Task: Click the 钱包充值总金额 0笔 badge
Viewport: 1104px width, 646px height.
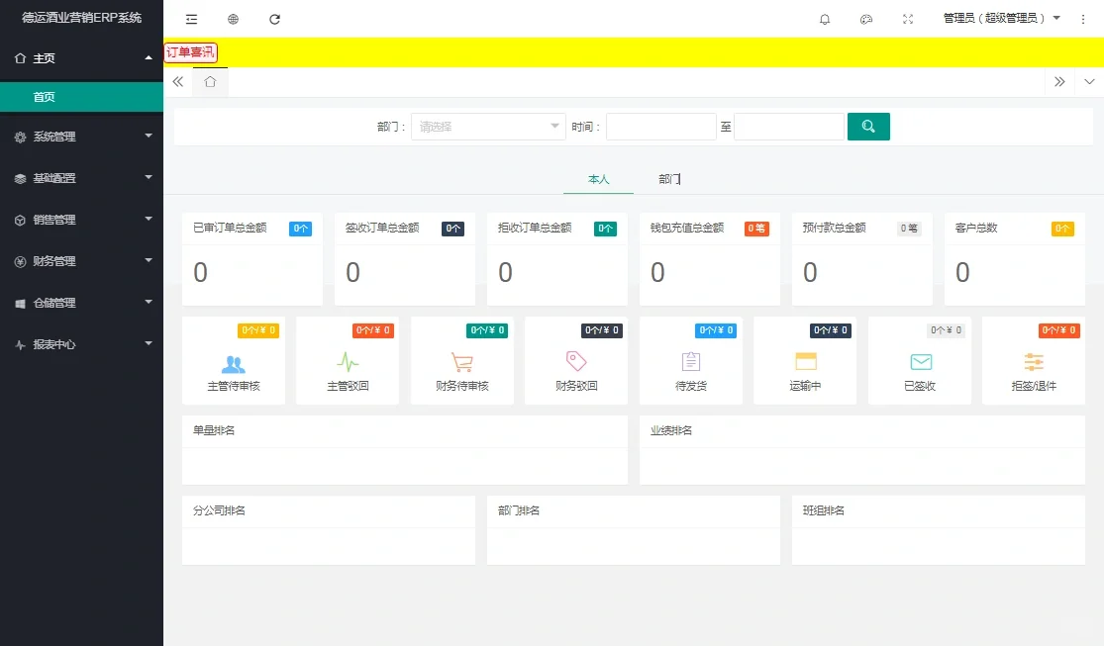Action: click(x=756, y=229)
